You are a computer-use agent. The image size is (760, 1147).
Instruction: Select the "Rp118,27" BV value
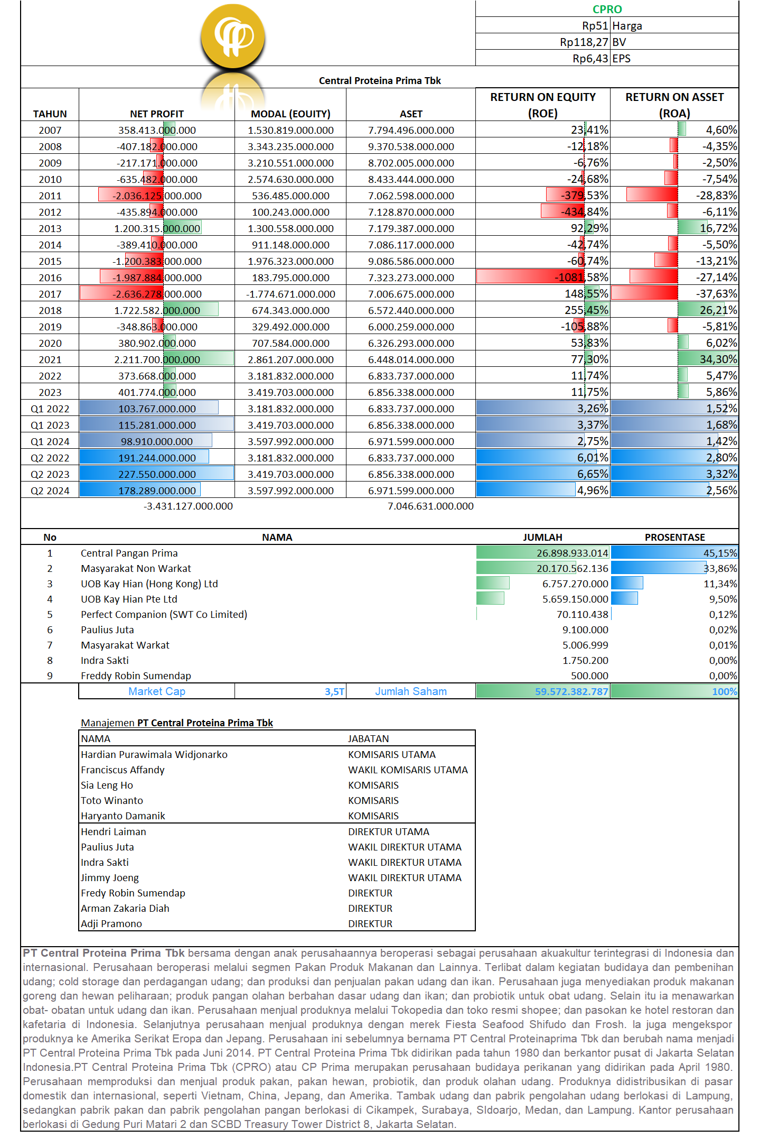coord(584,42)
